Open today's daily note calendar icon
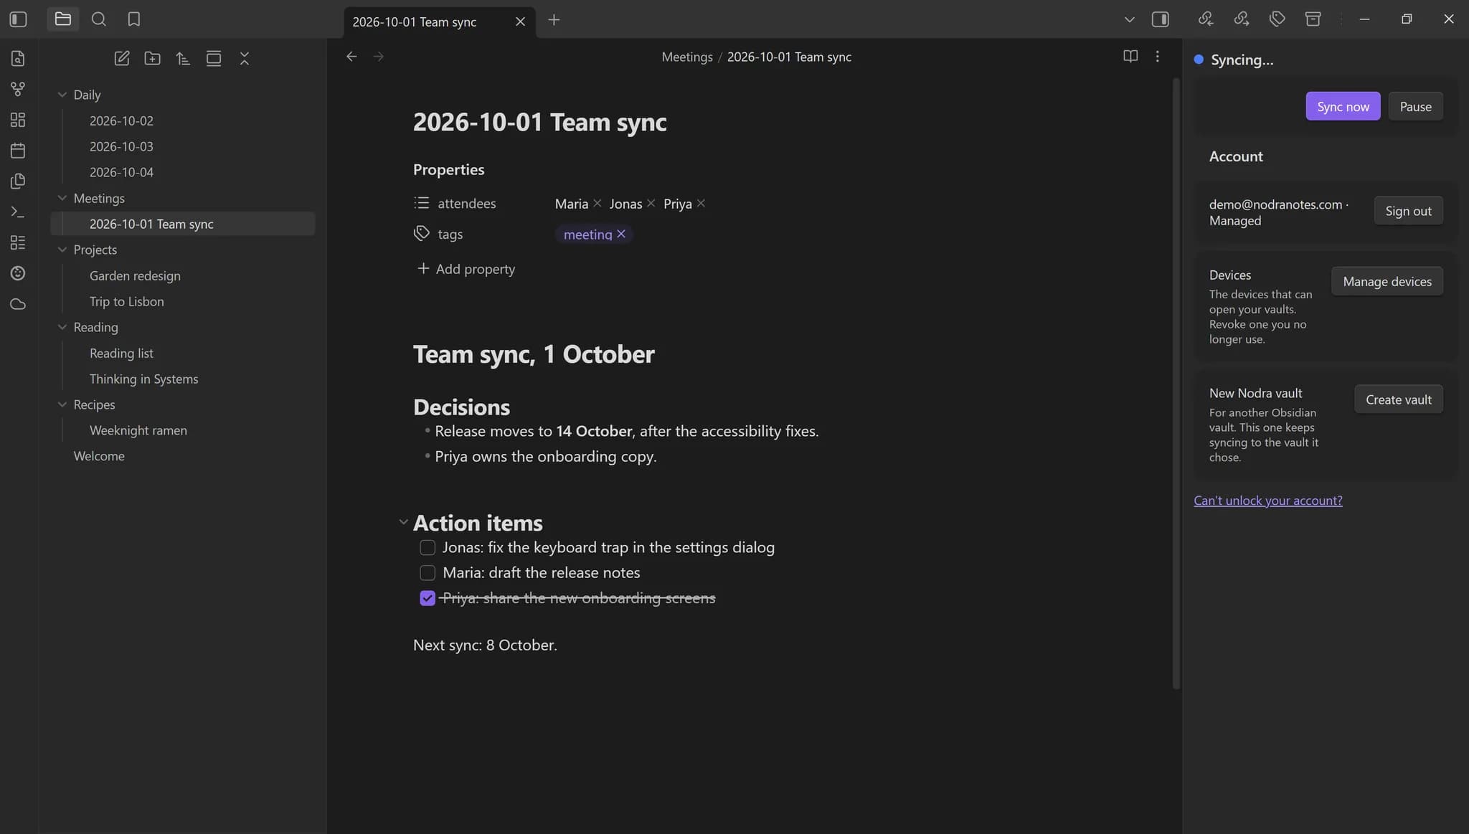The width and height of the screenshot is (1469, 834). coord(18,151)
